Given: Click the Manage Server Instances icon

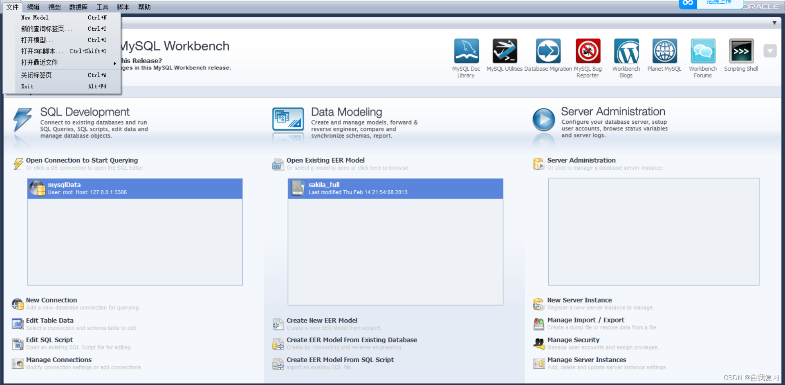Looking at the screenshot, I should coord(539,363).
